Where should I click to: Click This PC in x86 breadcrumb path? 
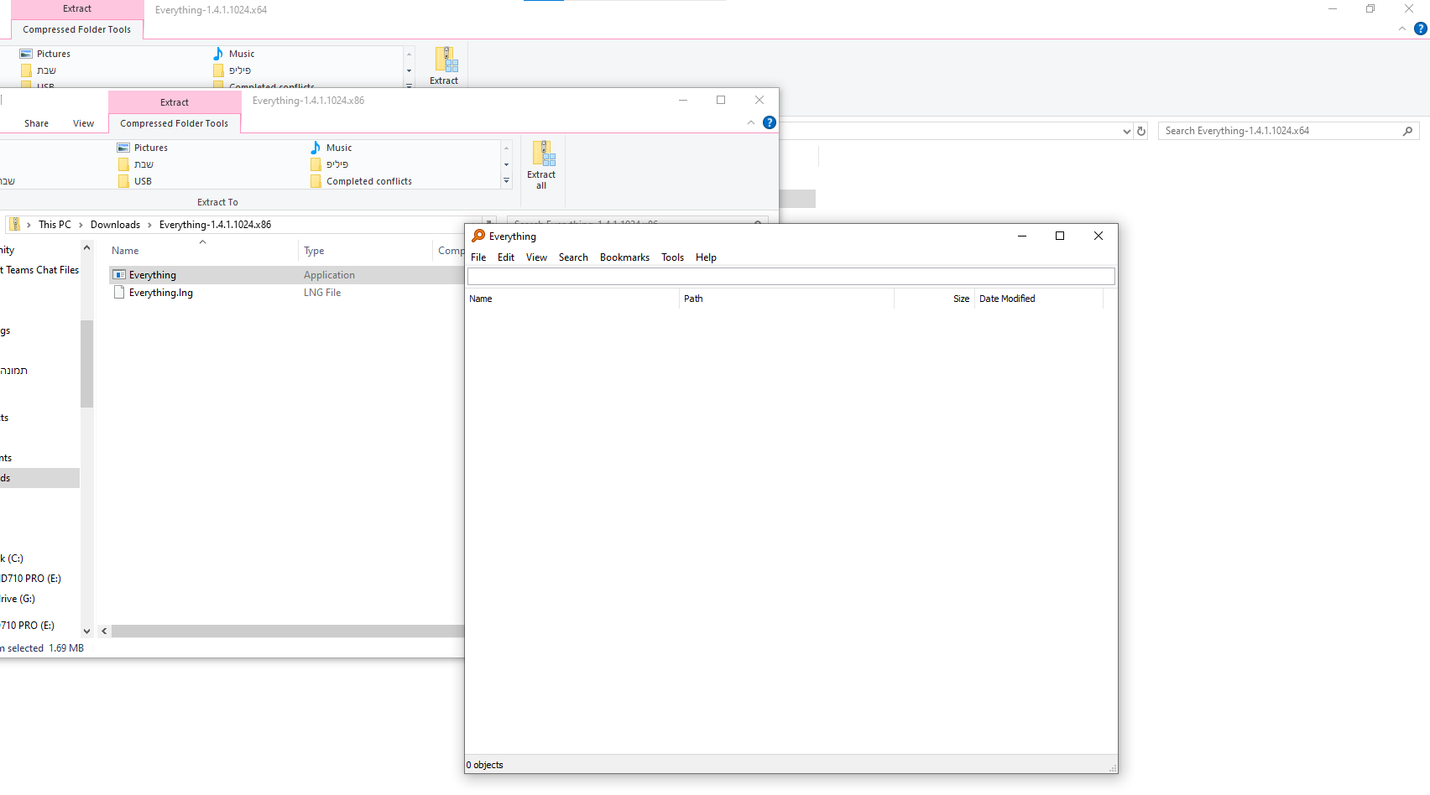pyautogui.click(x=55, y=225)
